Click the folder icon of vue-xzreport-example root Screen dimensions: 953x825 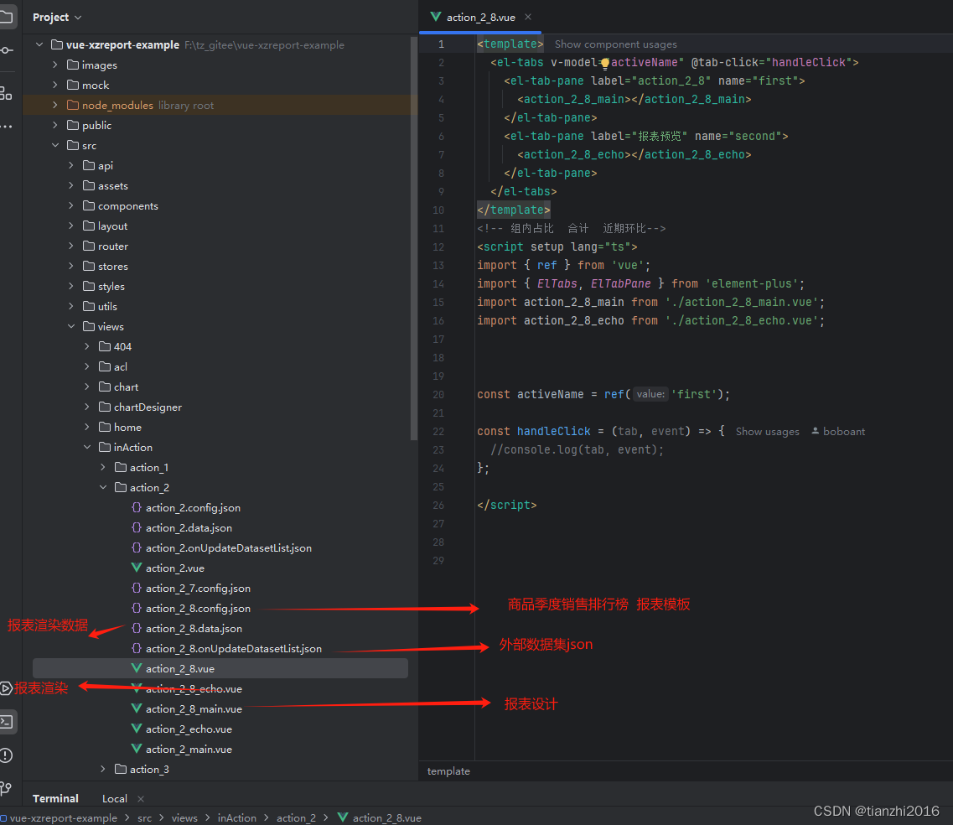pos(57,45)
